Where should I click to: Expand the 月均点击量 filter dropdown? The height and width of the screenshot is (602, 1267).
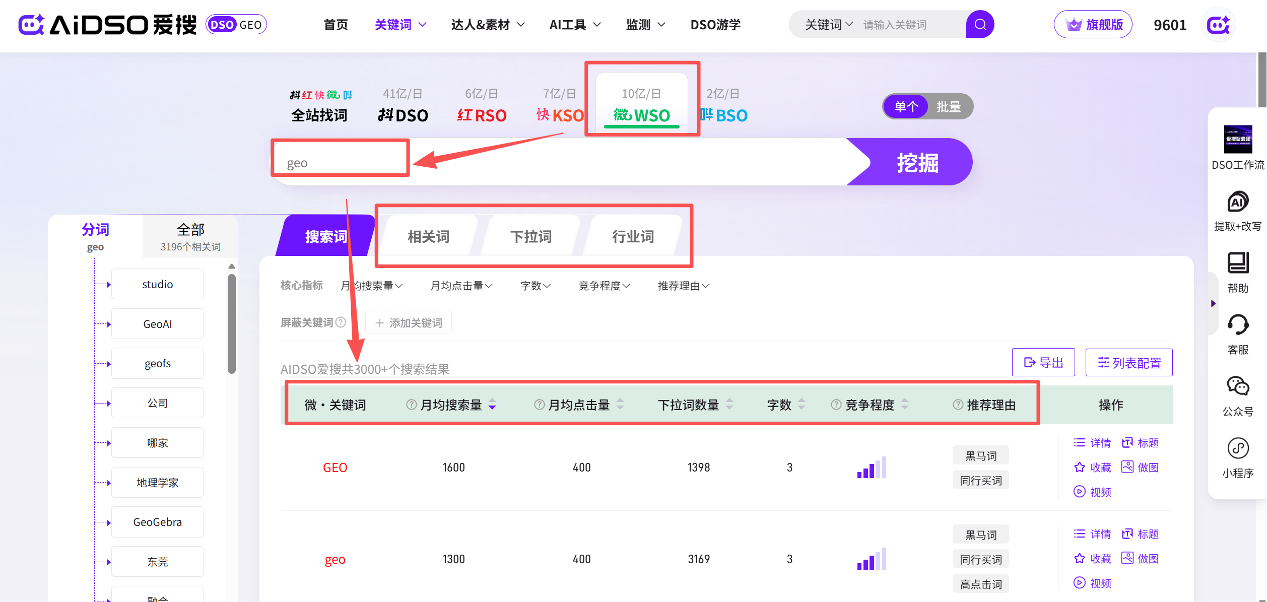(461, 286)
